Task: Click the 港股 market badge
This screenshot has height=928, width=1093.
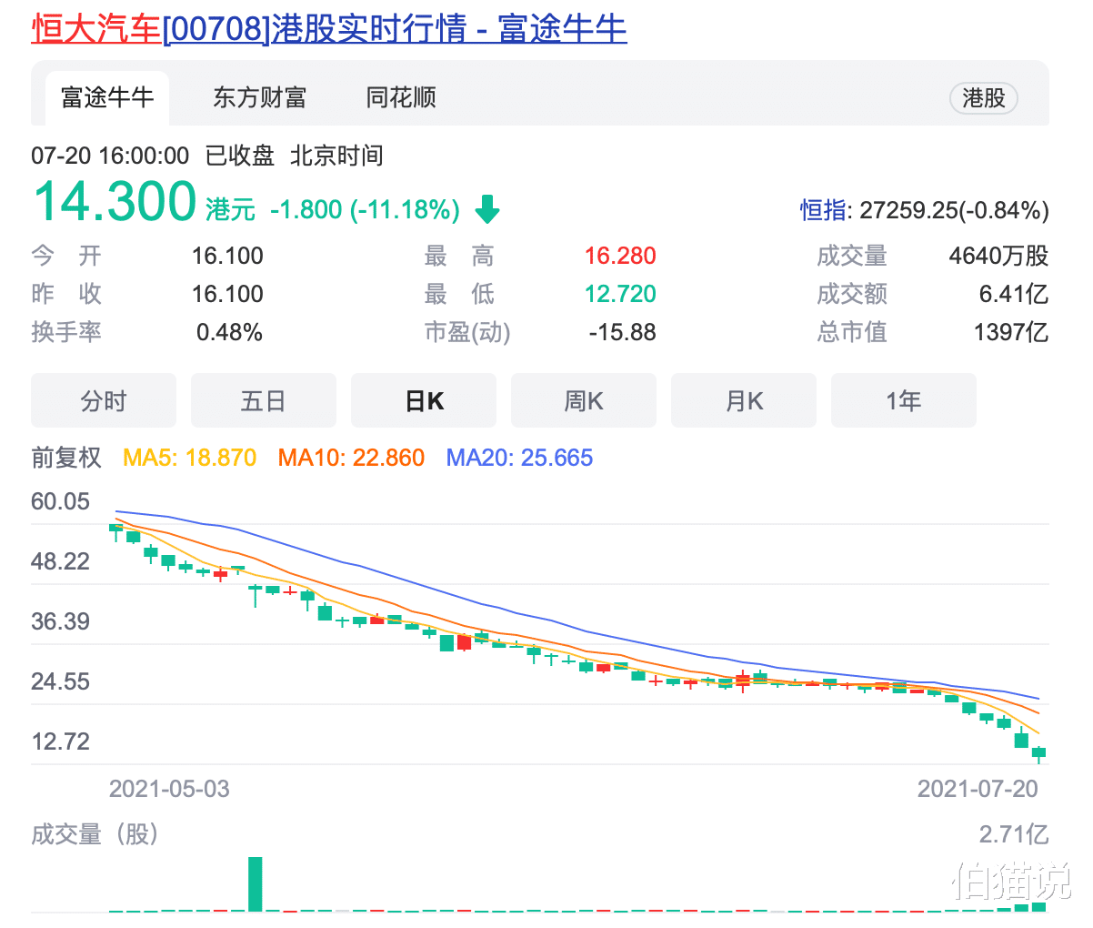Action: pos(984,98)
